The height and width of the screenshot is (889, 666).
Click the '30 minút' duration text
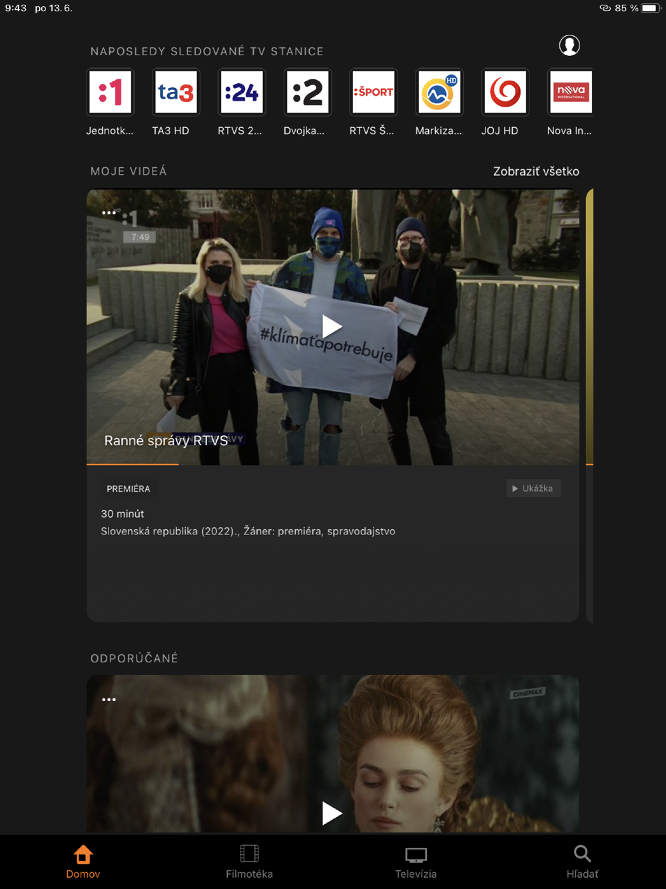coord(123,514)
